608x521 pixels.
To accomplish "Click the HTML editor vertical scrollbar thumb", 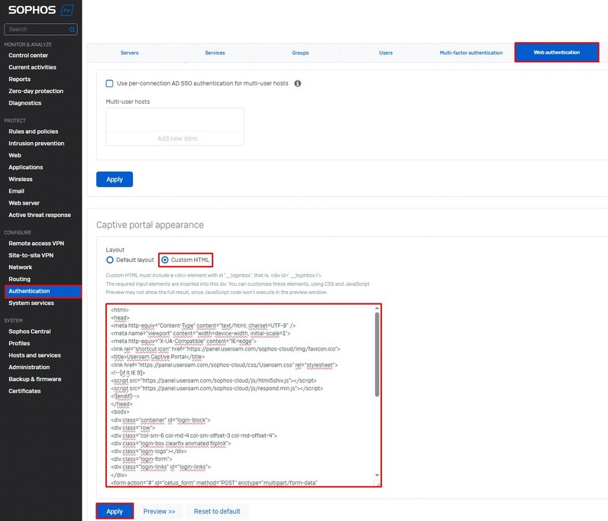I will pyautogui.click(x=377, y=354).
